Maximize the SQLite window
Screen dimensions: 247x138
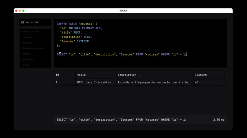(x=23, y=11)
